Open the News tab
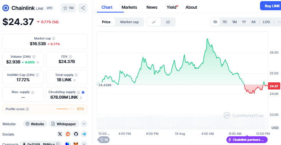Viewport: 281px width, 145px height. [x=152, y=7]
